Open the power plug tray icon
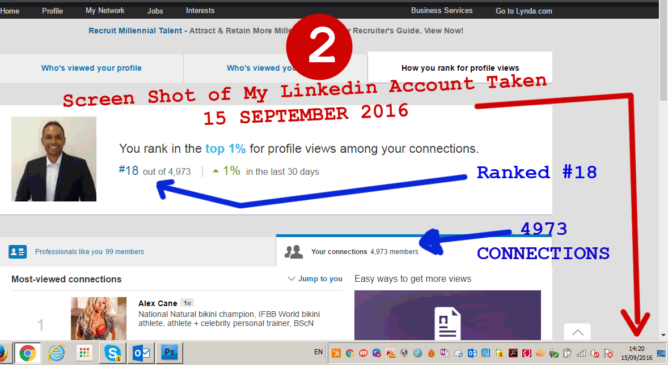This screenshot has height=365, width=668. [x=567, y=353]
